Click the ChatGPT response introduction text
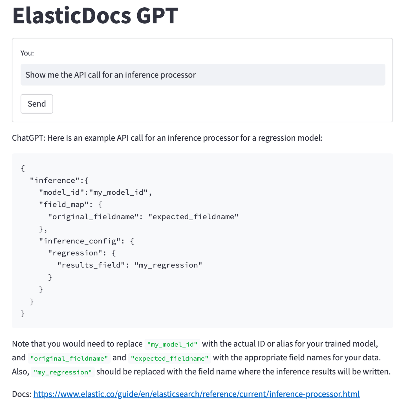The image size is (406, 408). point(167,138)
